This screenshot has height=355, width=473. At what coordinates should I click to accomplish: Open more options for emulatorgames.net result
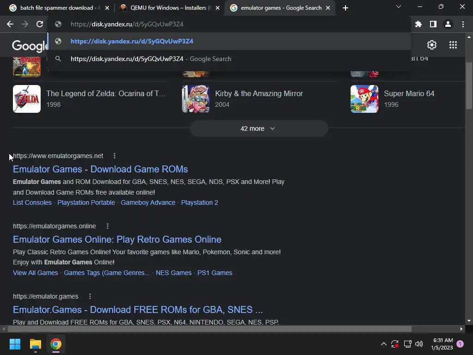[115, 156]
